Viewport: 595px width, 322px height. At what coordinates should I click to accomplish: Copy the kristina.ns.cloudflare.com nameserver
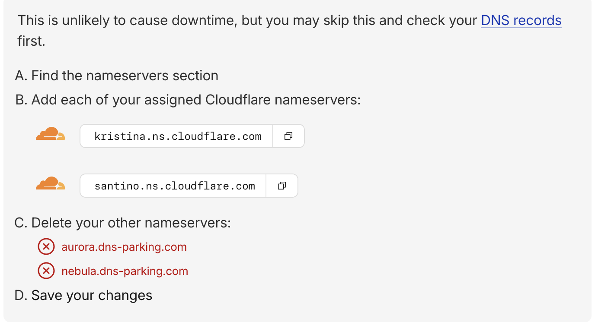pos(288,136)
